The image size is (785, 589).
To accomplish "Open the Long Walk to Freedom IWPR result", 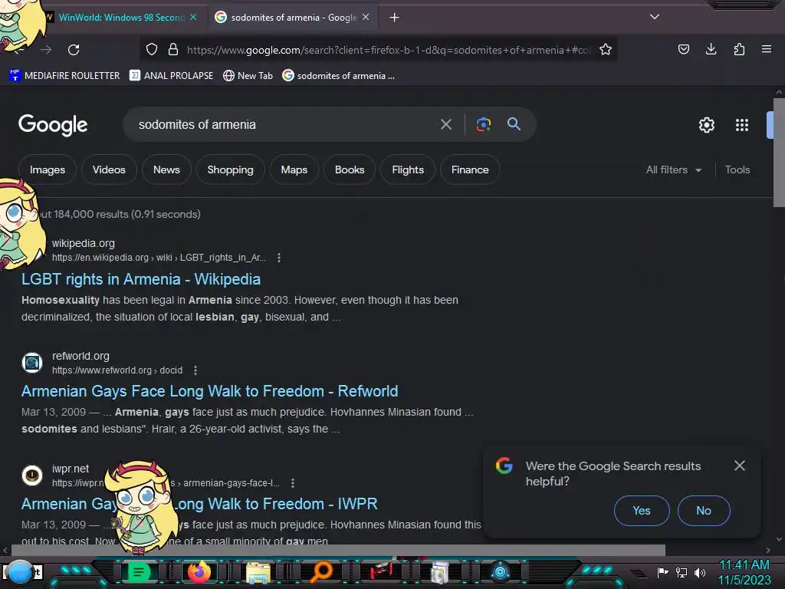I will 199,504.
